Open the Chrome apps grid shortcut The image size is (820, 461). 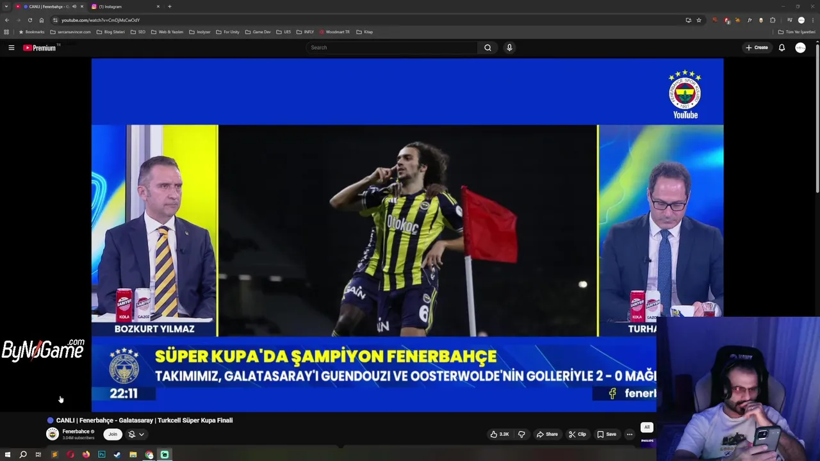click(x=6, y=32)
